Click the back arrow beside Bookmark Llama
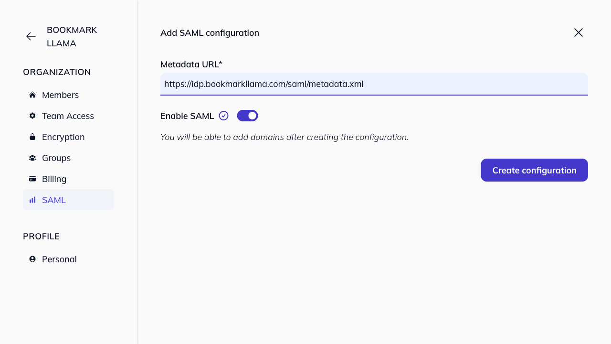 (x=31, y=36)
